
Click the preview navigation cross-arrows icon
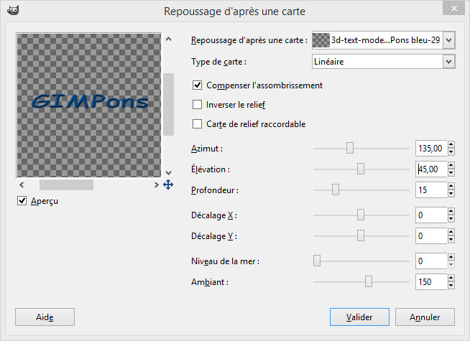(x=168, y=184)
